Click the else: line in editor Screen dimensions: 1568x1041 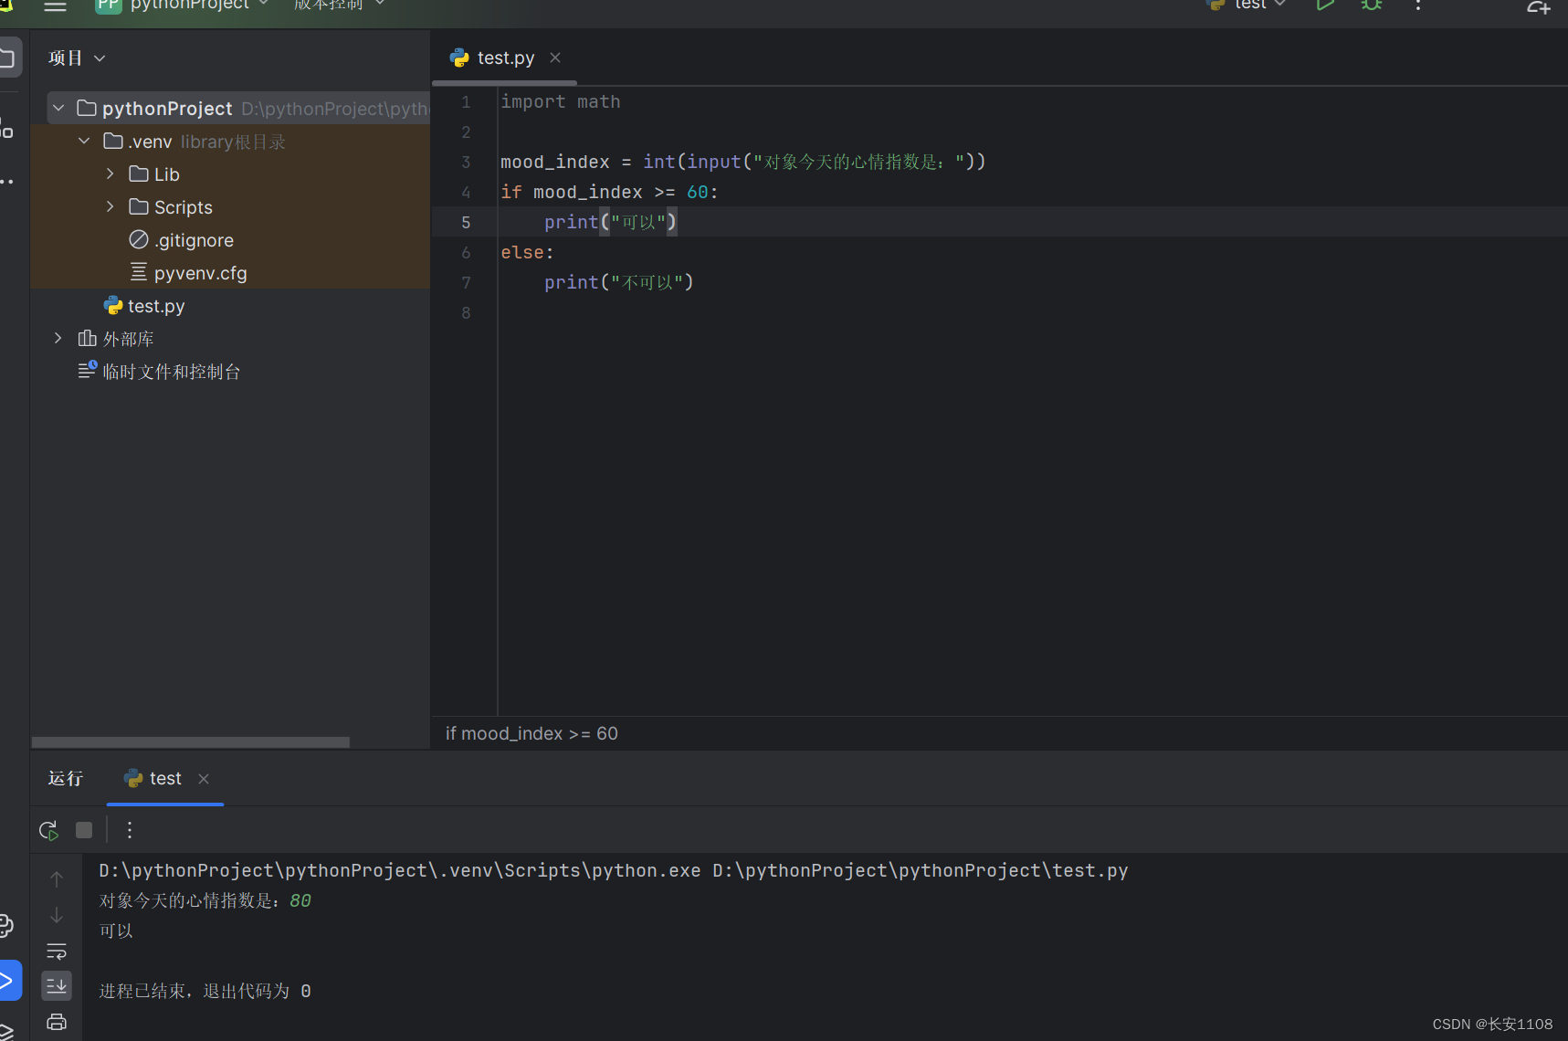point(527,253)
